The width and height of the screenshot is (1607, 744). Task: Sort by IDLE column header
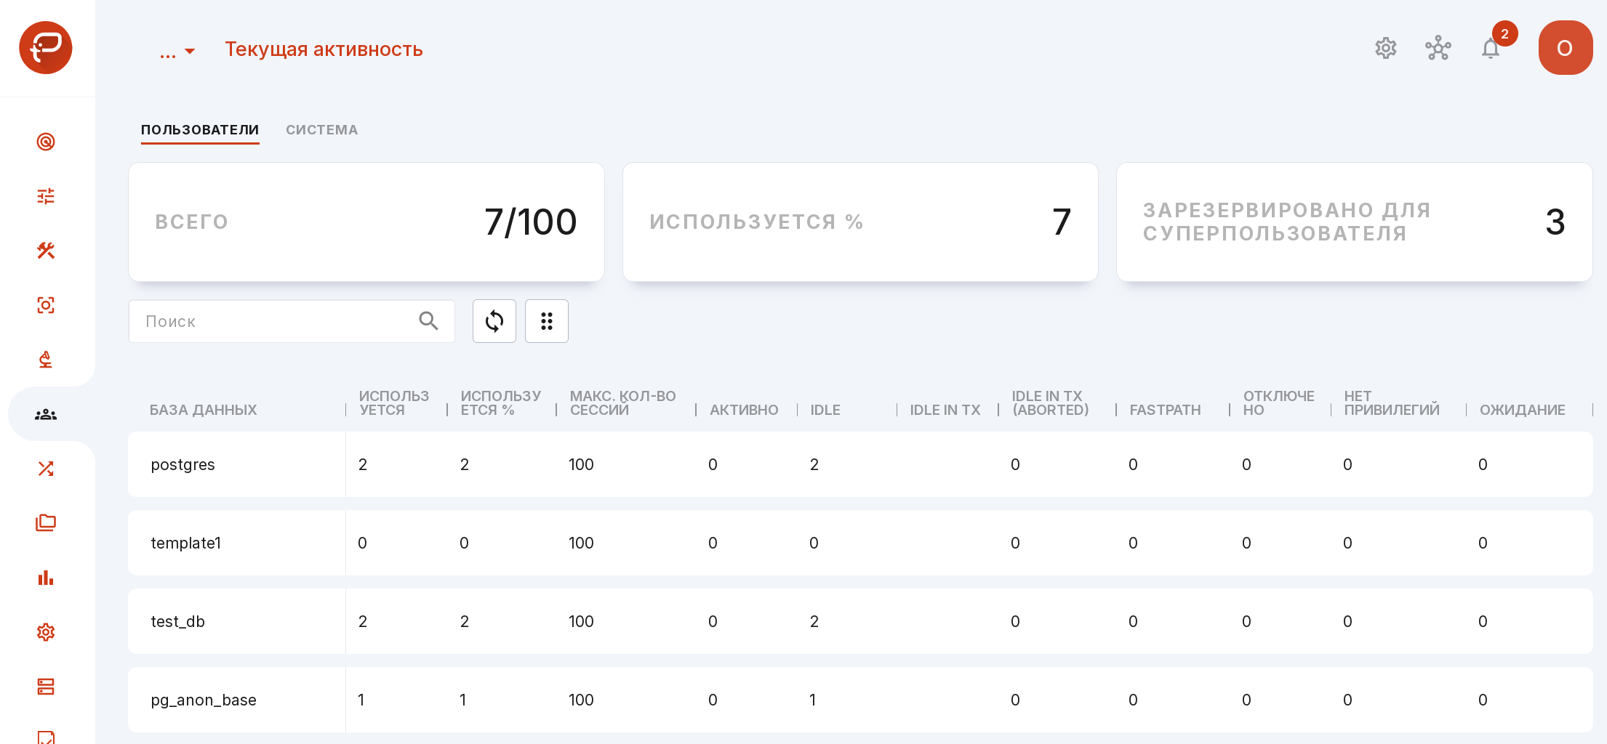coord(825,410)
